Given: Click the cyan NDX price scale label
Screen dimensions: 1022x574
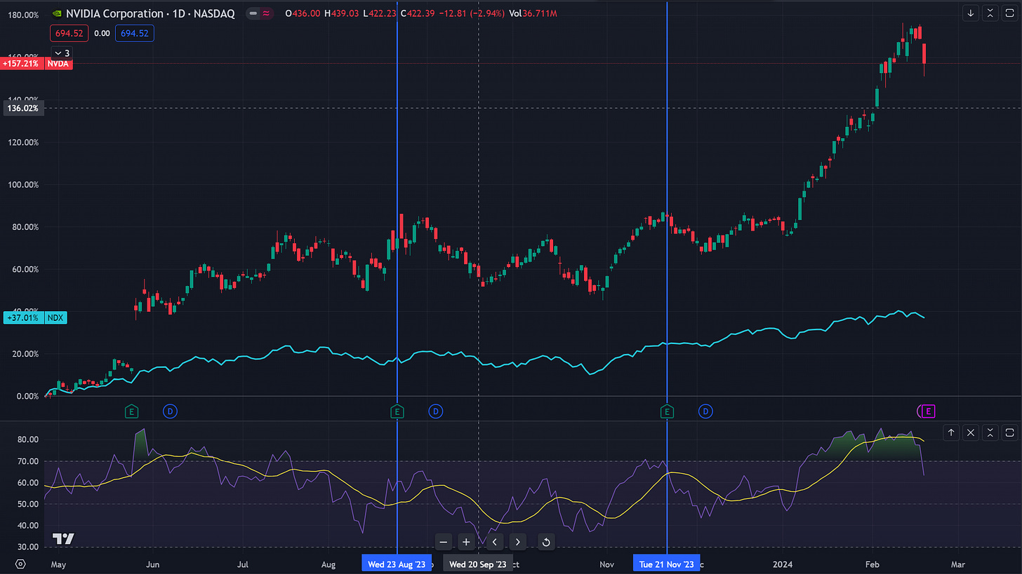Looking at the screenshot, I should pos(55,317).
